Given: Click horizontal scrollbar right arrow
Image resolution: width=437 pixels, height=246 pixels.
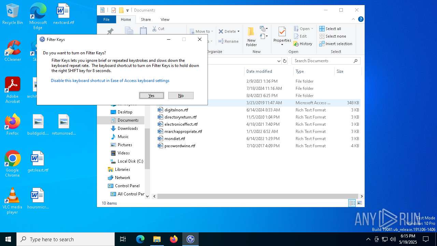Looking at the screenshot, I should 362,196.
